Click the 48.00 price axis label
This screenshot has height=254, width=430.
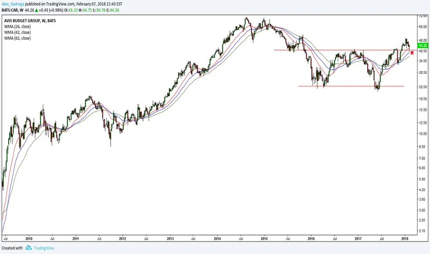pyautogui.click(x=423, y=40)
